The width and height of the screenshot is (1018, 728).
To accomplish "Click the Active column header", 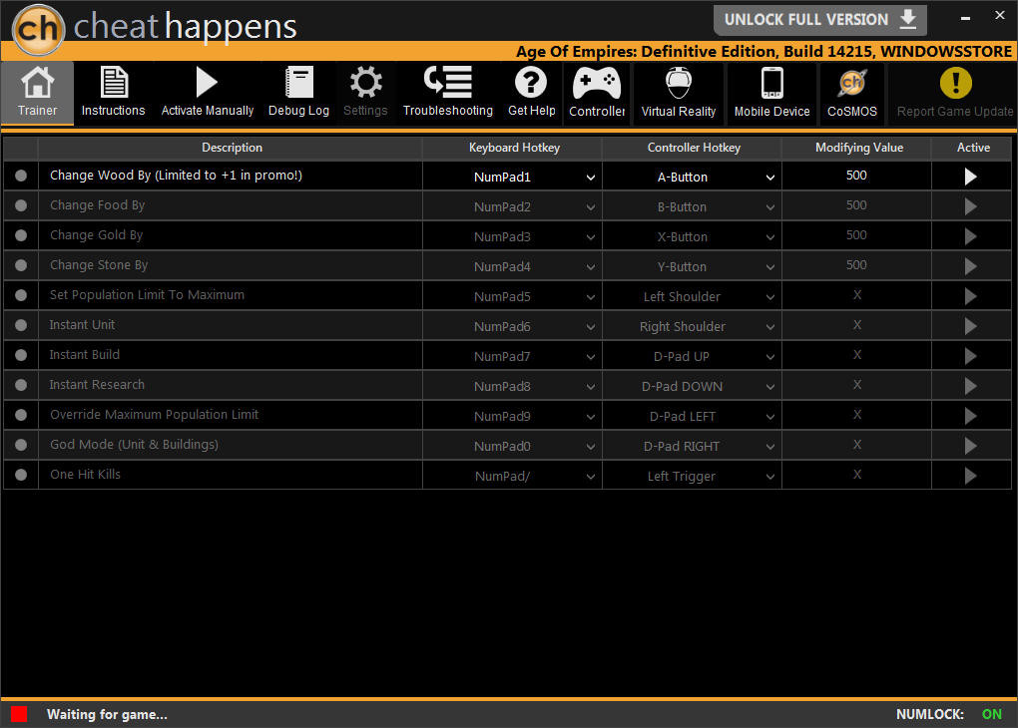I will click(972, 148).
